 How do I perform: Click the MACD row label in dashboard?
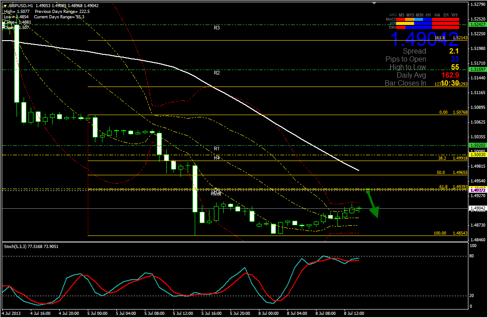(x=391, y=19)
